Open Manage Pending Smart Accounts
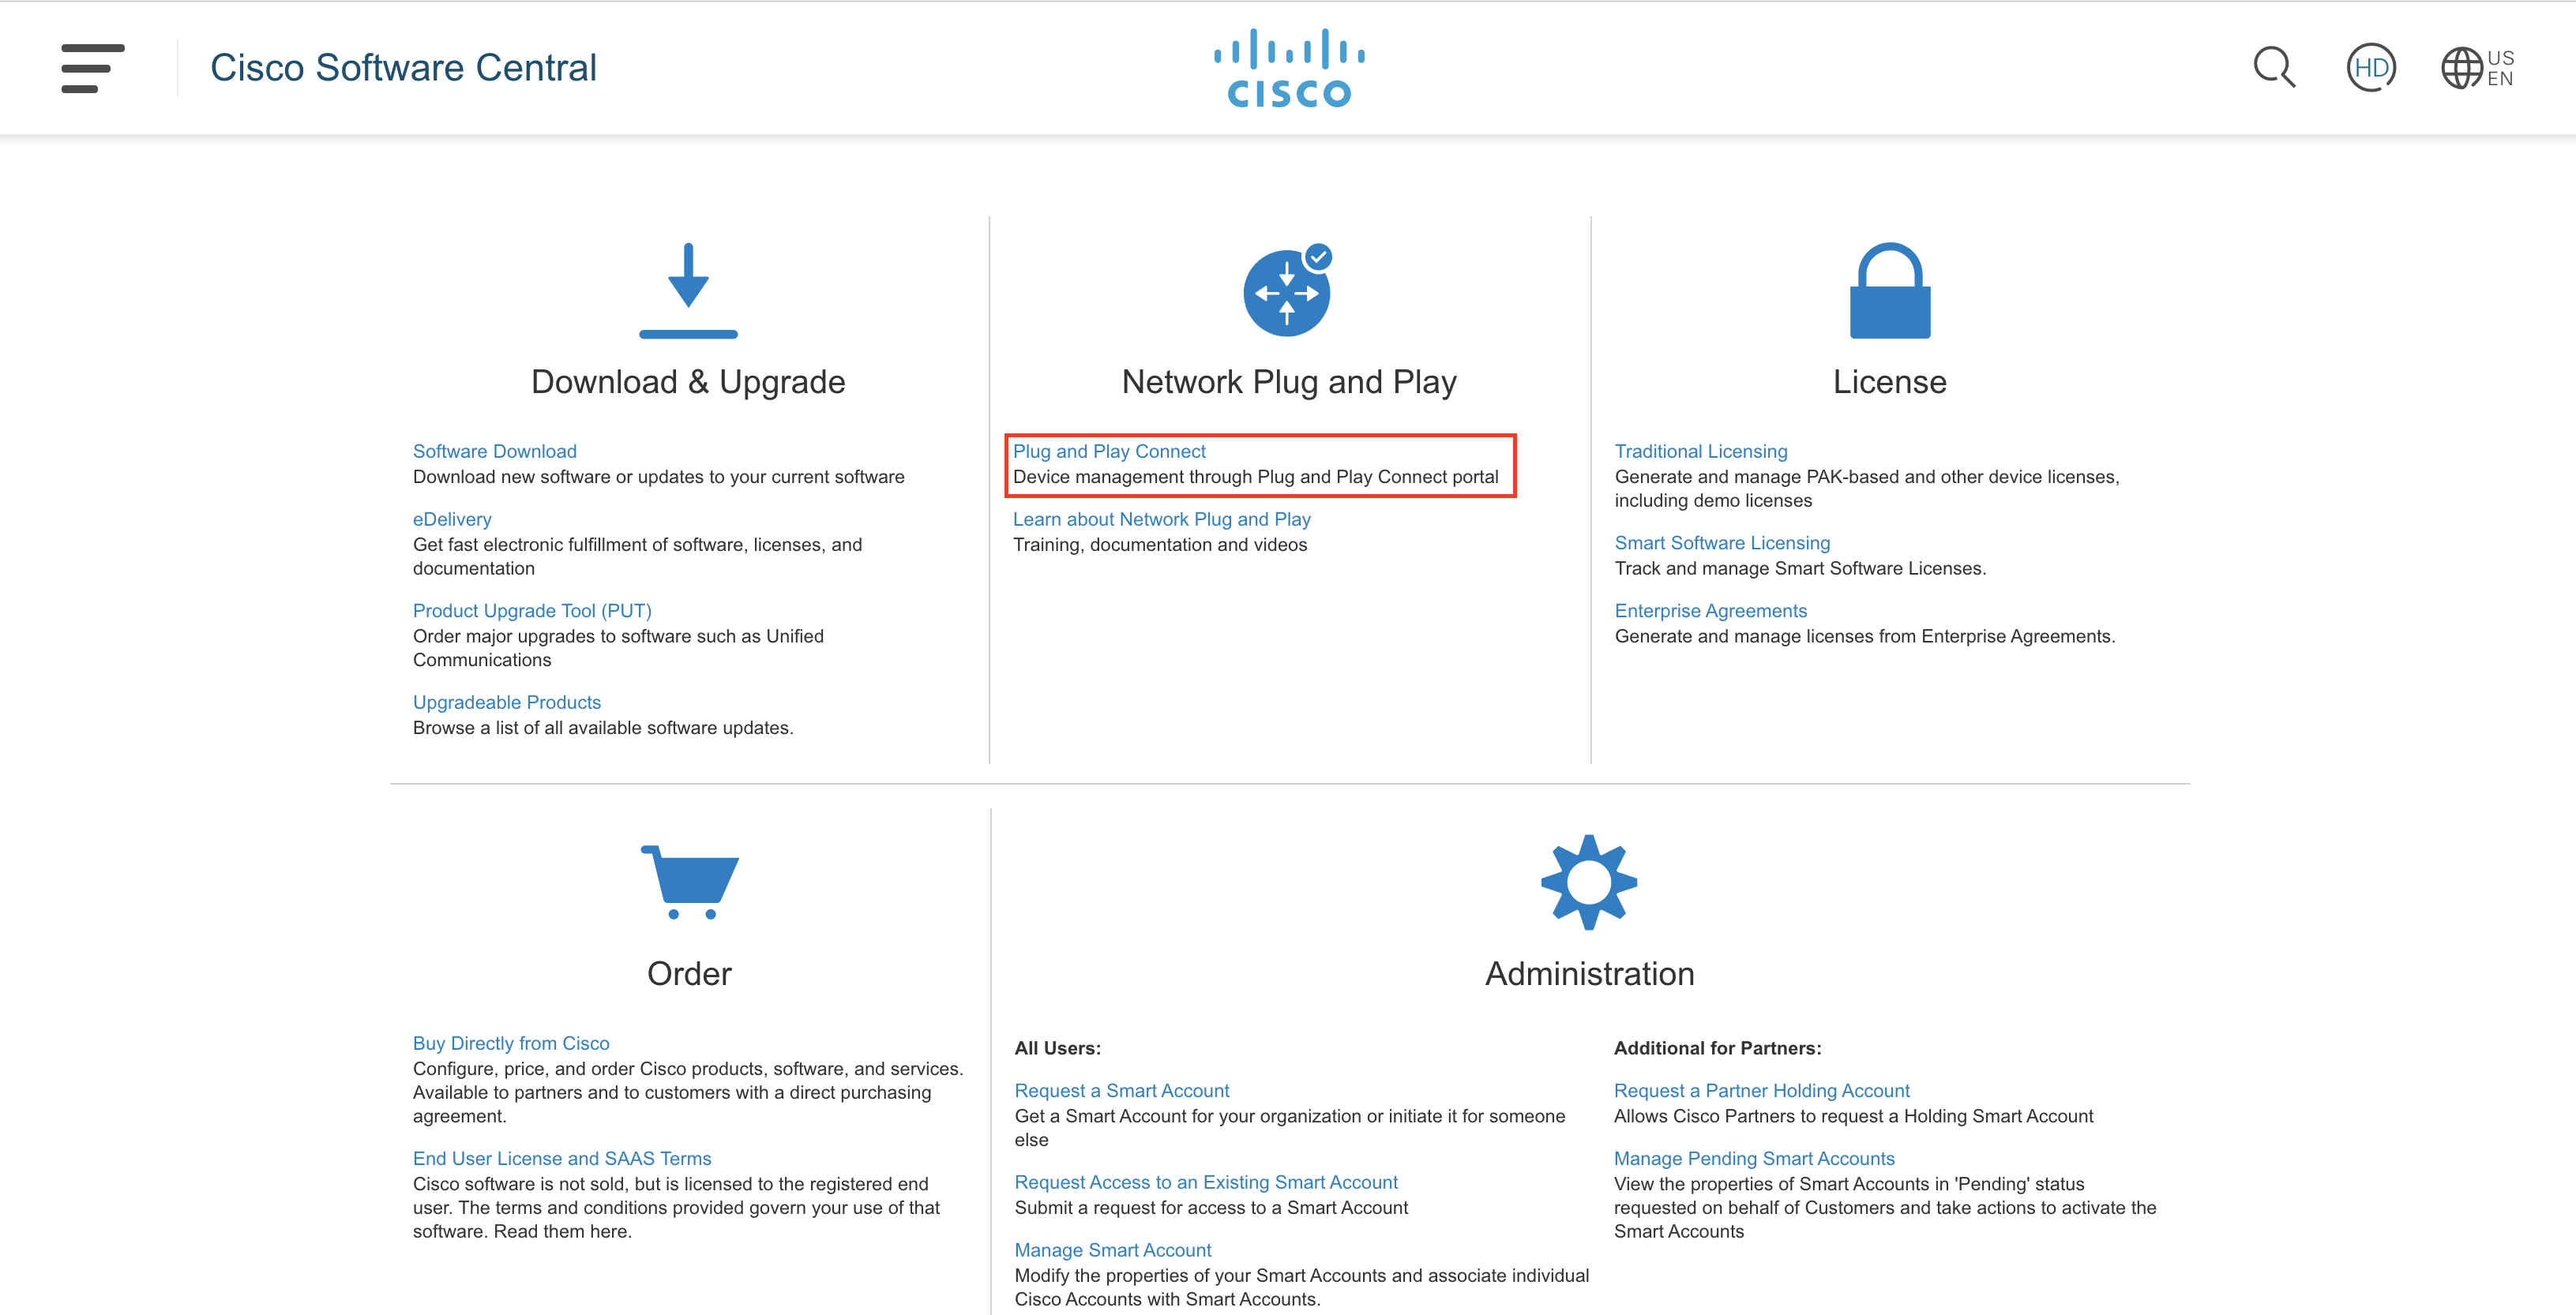This screenshot has width=2576, height=1315. [x=1754, y=1158]
